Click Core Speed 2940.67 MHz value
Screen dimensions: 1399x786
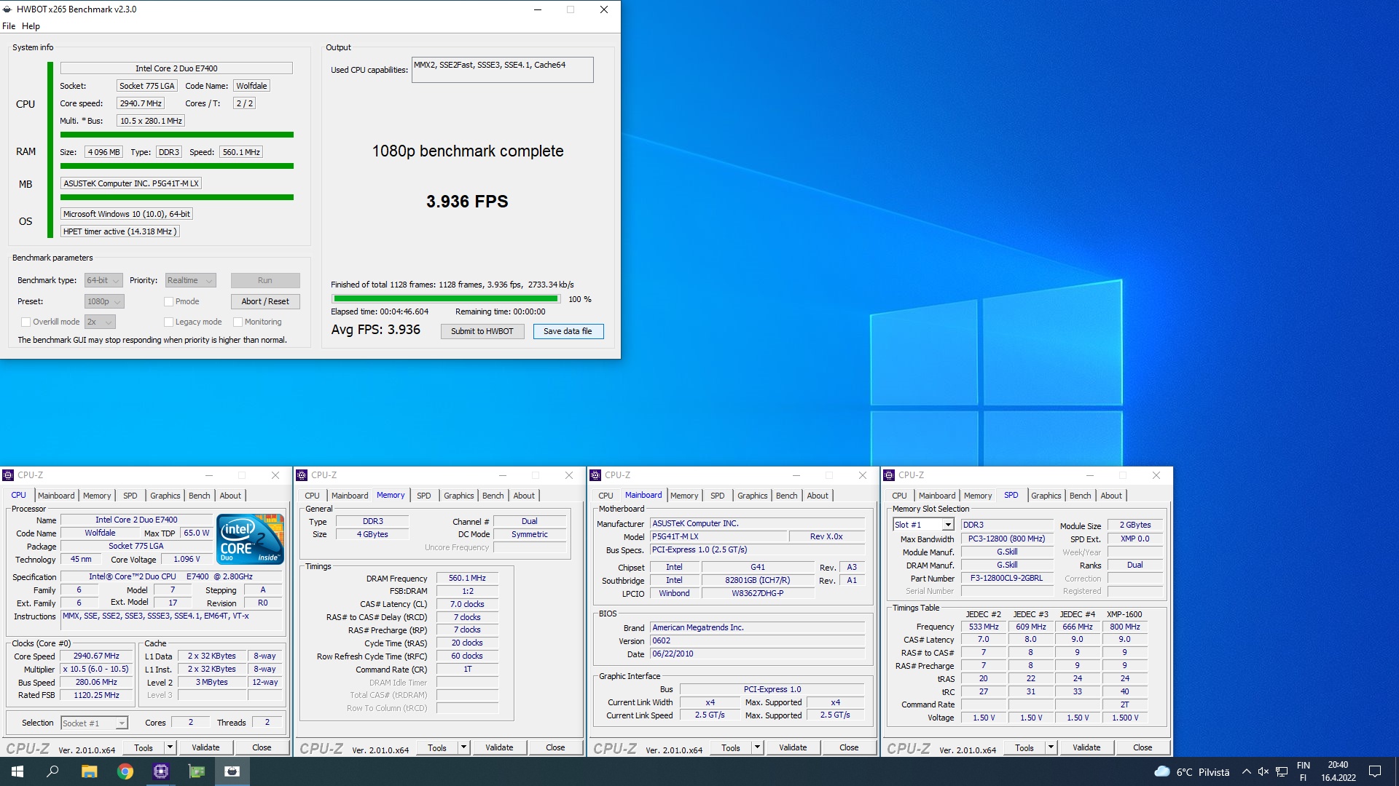(x=96, y=656)
